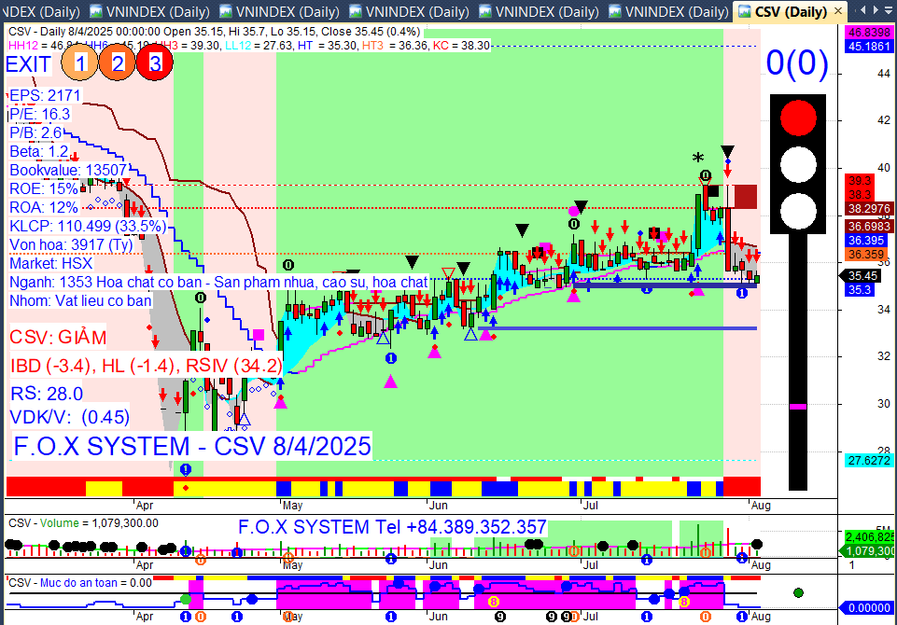Click the chart icon on CSV tab

point(744,11)
